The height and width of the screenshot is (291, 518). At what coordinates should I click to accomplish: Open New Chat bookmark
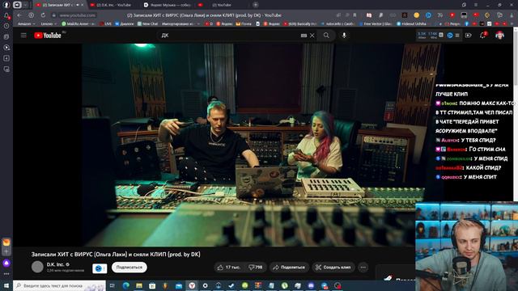[147, 23]
